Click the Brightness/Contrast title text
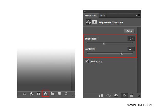 pos(111,23)
